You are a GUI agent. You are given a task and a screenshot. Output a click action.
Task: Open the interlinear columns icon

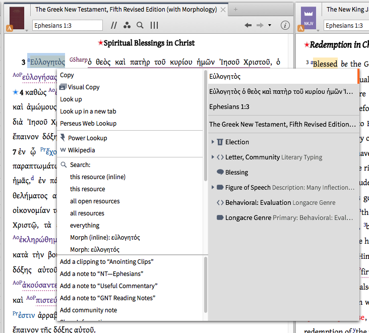point(154,25)
